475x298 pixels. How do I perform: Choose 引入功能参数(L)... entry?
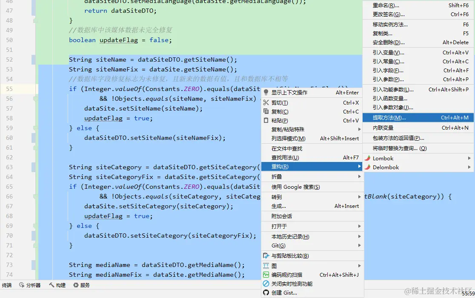point(419,90)
